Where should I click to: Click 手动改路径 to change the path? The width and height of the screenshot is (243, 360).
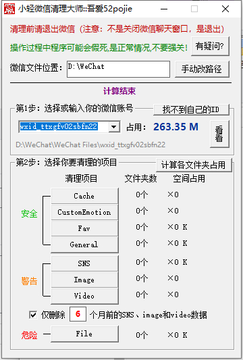[x=202, y=69]
